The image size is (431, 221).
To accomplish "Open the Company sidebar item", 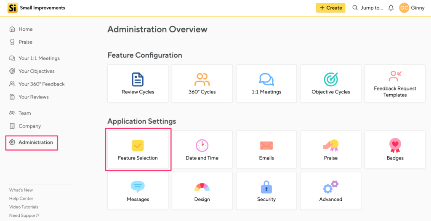I will coord(30,126).
